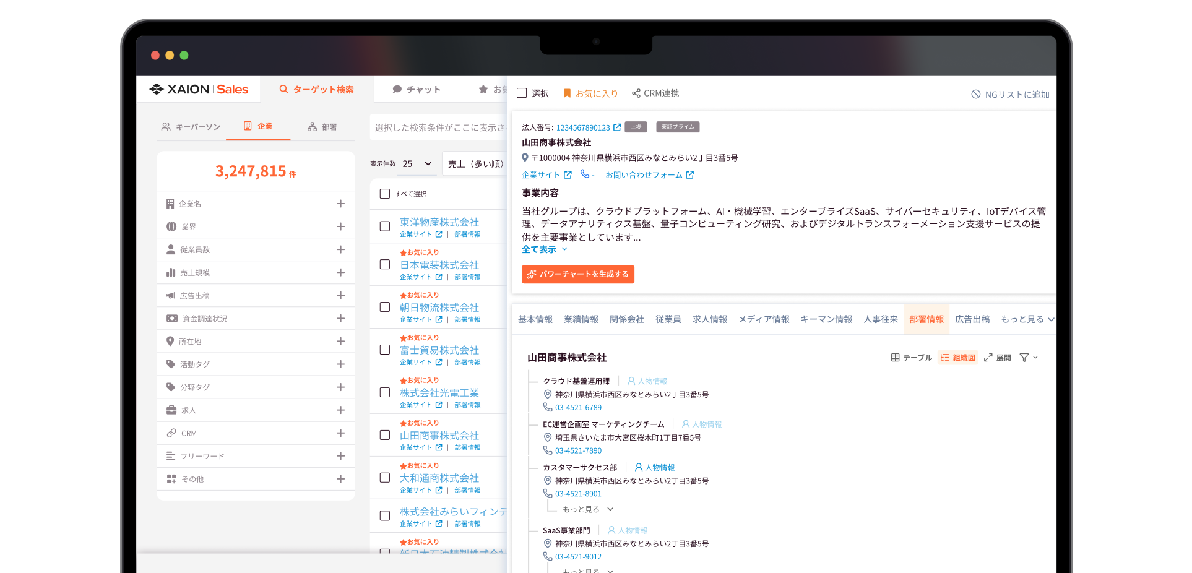Call 03-4521-6789 phone link
This screenshot has height=573, width=1192.
click(578, 408)
